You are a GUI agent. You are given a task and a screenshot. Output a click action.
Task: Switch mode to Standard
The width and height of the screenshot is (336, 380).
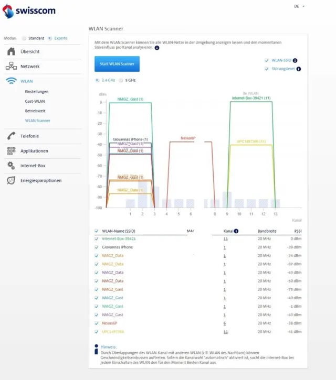coord(24,38)
